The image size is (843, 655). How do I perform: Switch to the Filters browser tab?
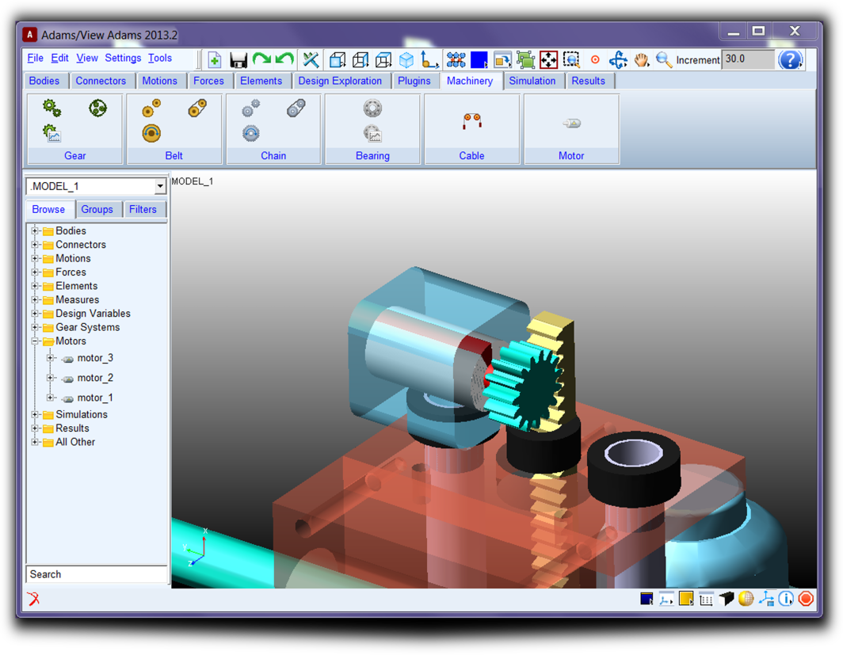coord(143,209)
